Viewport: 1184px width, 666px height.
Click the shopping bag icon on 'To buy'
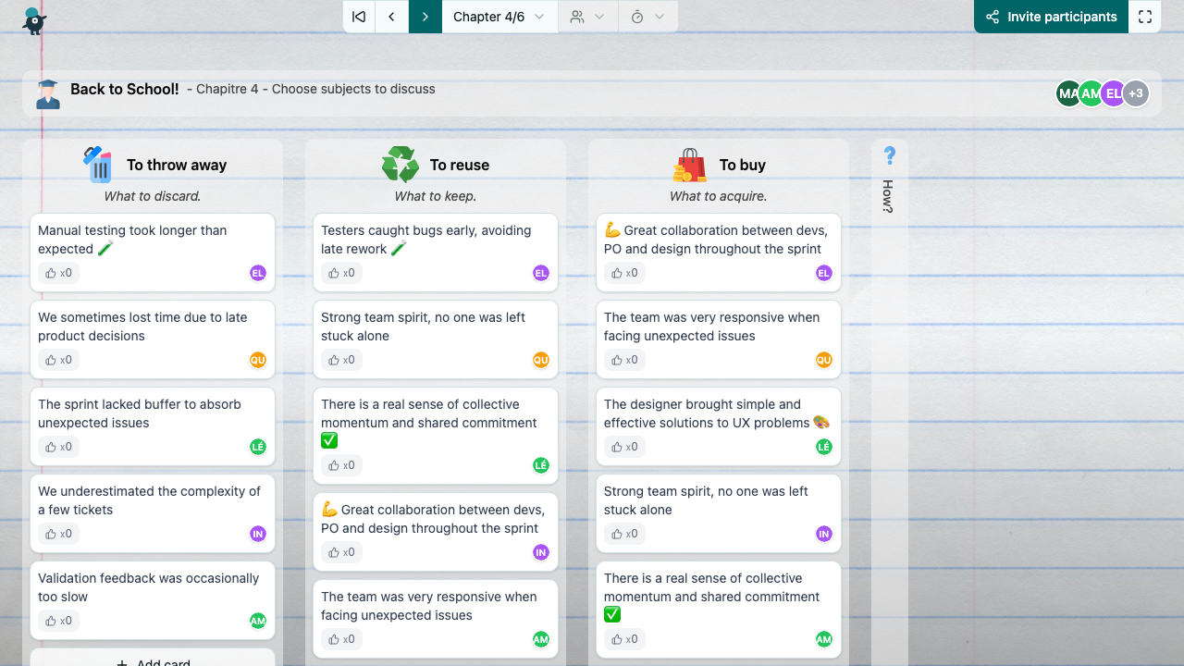pyautogui.click(x=688, y=164)
